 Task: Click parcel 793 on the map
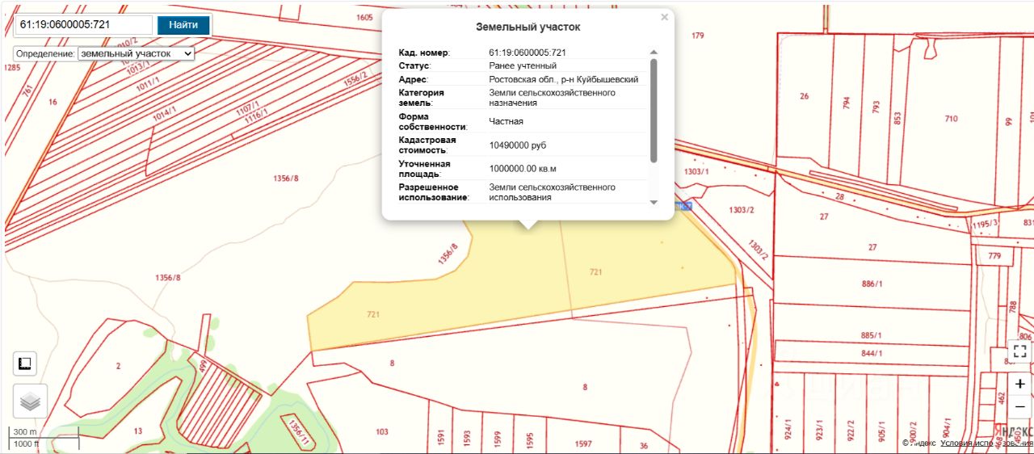[876, 107]
